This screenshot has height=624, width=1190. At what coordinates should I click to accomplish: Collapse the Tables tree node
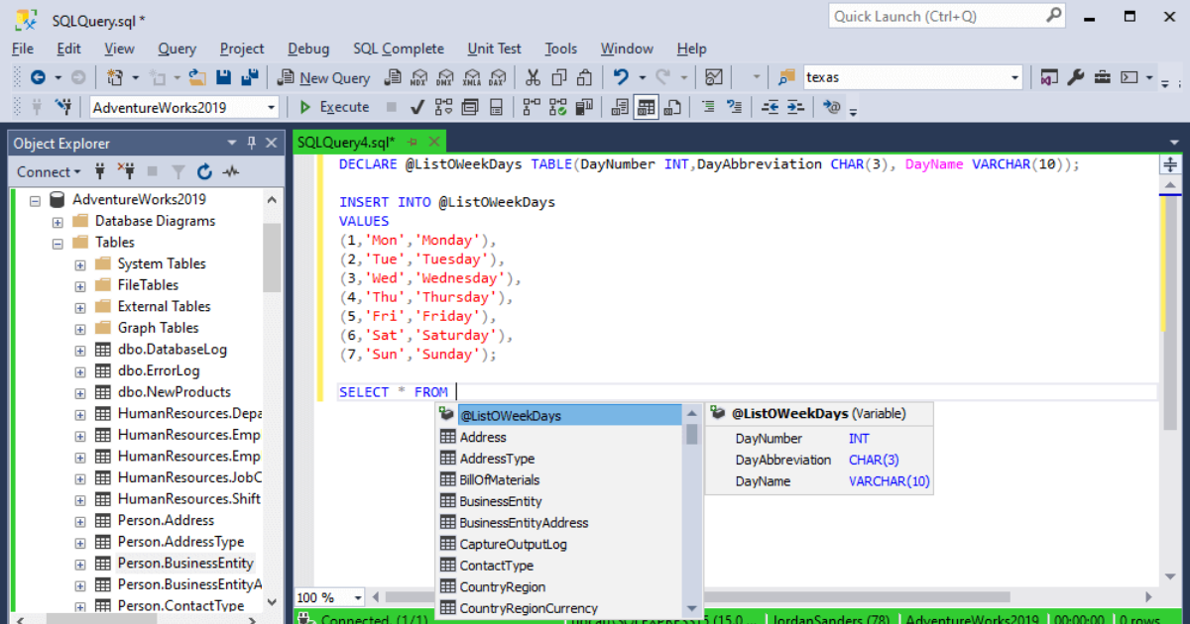point(58,242)
